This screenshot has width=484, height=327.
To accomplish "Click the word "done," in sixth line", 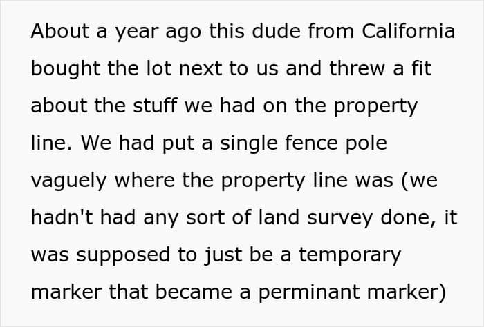I will [x=409, y=218].
